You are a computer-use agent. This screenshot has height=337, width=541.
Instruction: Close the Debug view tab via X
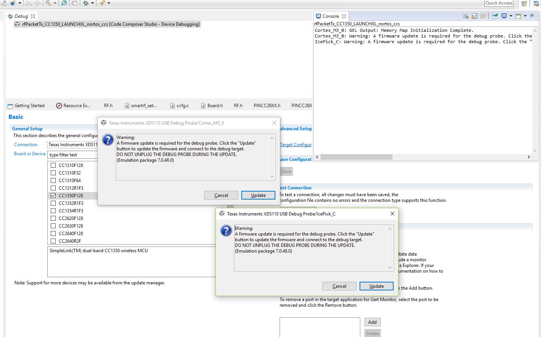coord(33,16)
